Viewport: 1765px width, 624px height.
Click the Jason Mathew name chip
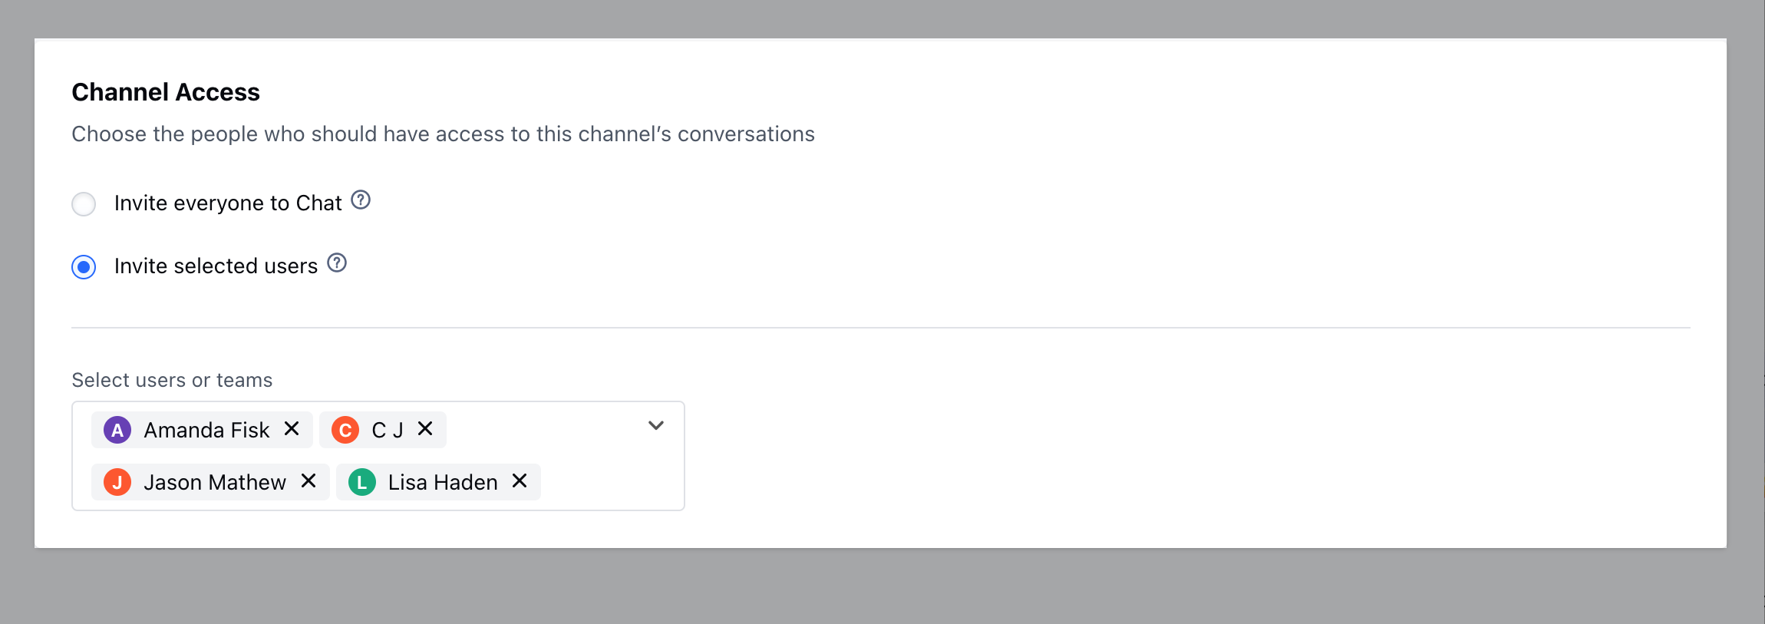pos(210,482)
